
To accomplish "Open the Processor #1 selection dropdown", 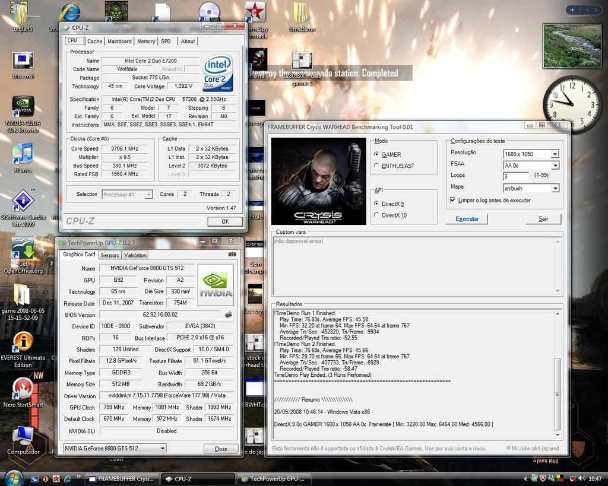I will pyautogui.click(x=127, y=194).
